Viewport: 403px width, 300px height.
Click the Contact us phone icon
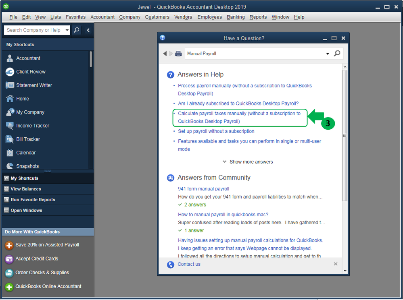[x=170, y=264]
